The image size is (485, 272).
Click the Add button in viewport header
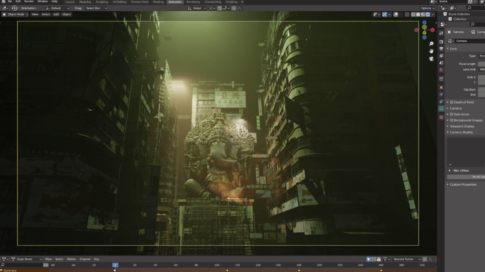56,14
